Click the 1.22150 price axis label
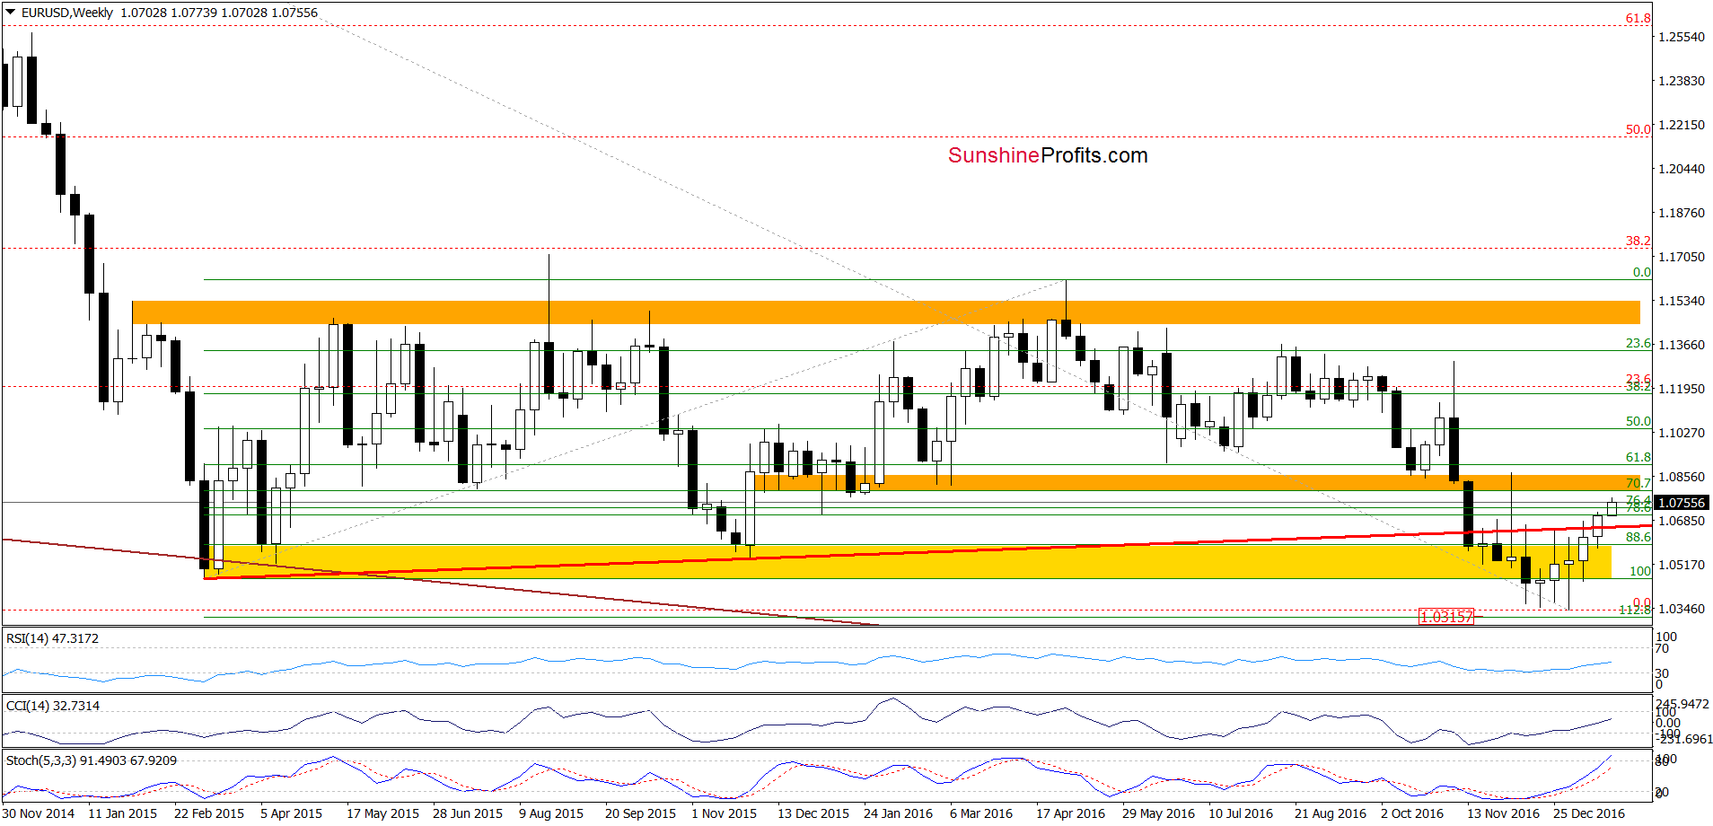The width and height of the screenshot is (1713, 826). pyautogui.click(x=1682, y=125)
